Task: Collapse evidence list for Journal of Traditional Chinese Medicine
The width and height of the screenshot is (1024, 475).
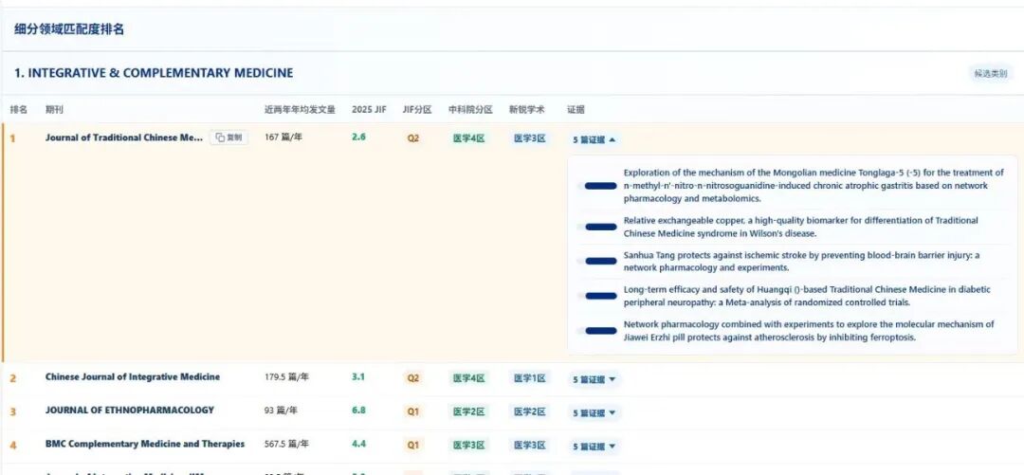Action: click(594, 139)
